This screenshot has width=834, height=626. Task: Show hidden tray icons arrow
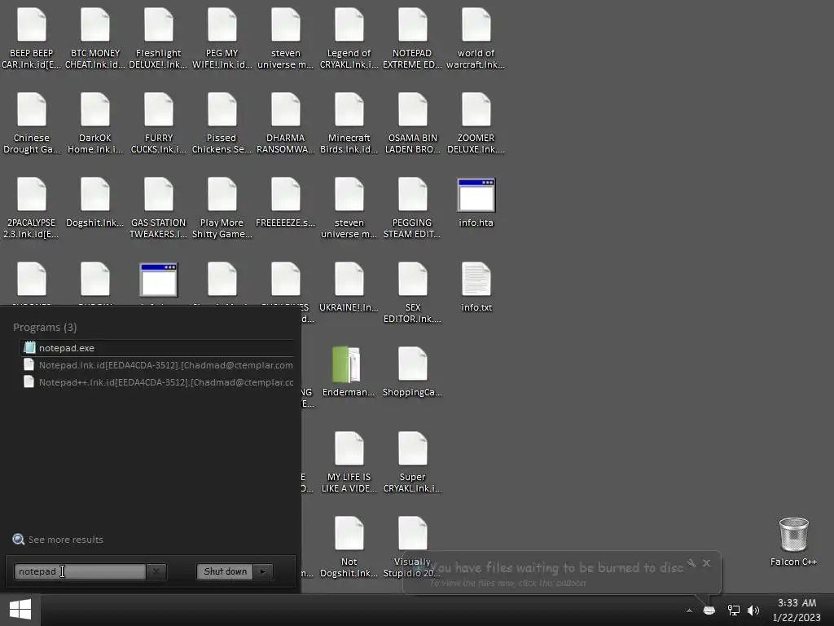coord(689,611)
